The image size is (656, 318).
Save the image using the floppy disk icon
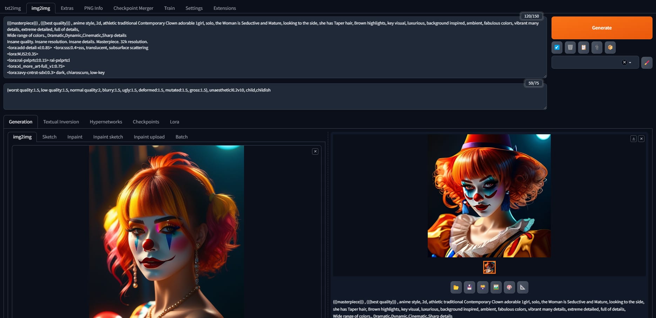point(469,287)
